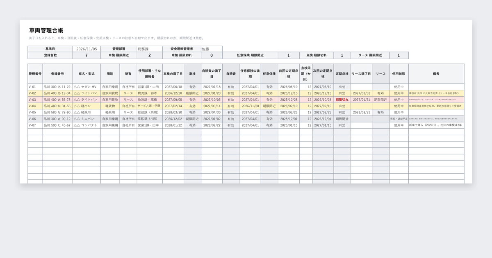Viewport: 492px width, 258px height.
Task: Click the △△ ミニバン vehicle name cell
Action: (x=87, y=119)
